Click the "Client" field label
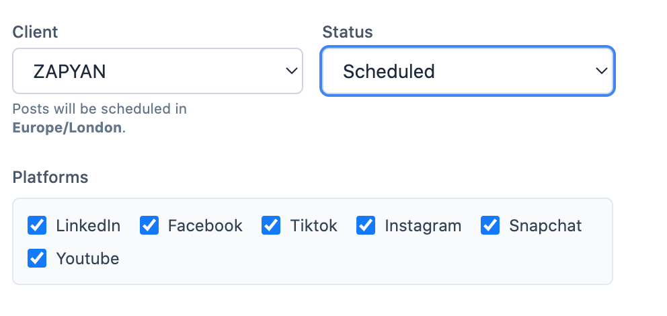 (35, 32)
